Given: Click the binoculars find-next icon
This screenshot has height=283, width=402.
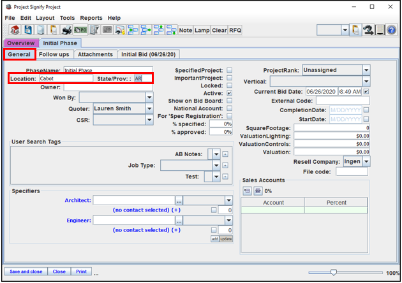Looking at the screenshot, I should [368, 30].
